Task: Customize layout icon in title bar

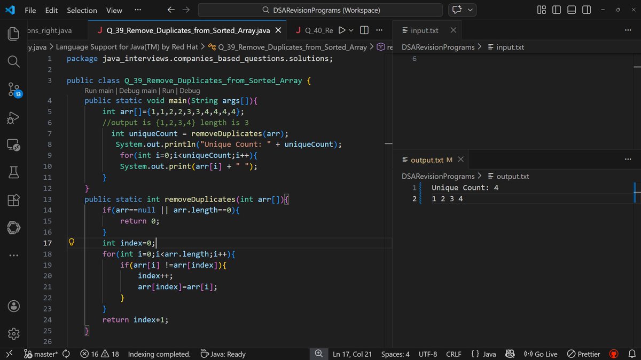Action: (x=542, y=10)
